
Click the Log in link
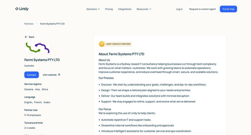179,9
